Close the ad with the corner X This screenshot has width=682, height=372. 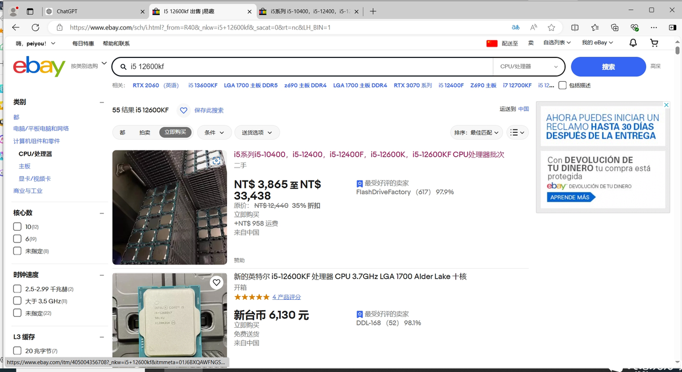click(667, 105)
